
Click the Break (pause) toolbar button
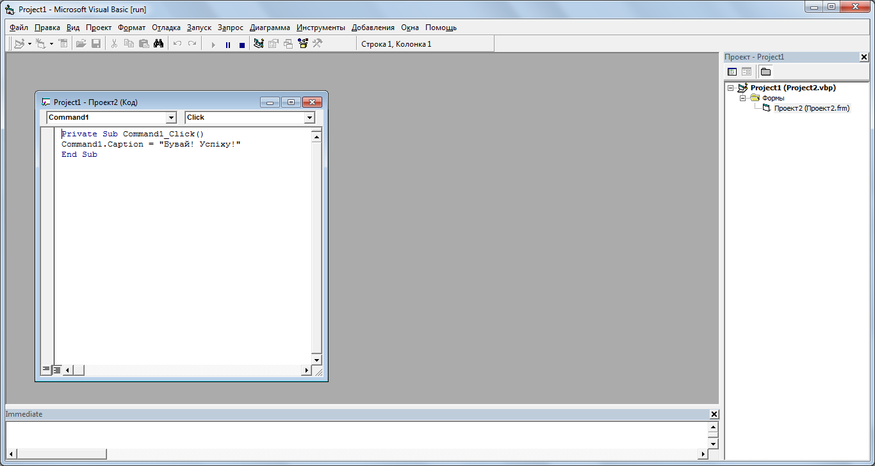(x=228, y=45)
